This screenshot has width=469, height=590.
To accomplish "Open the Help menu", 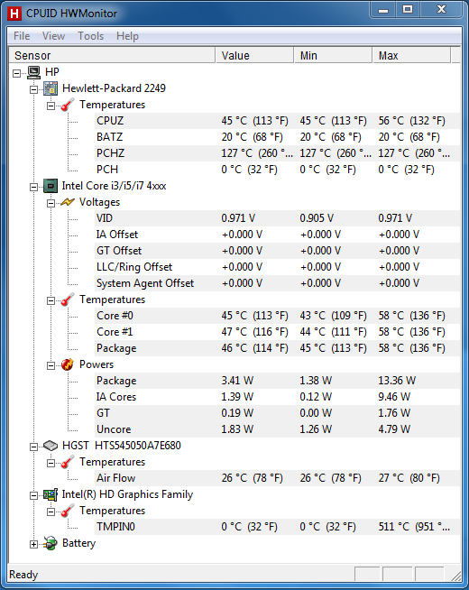I will 127,36.
